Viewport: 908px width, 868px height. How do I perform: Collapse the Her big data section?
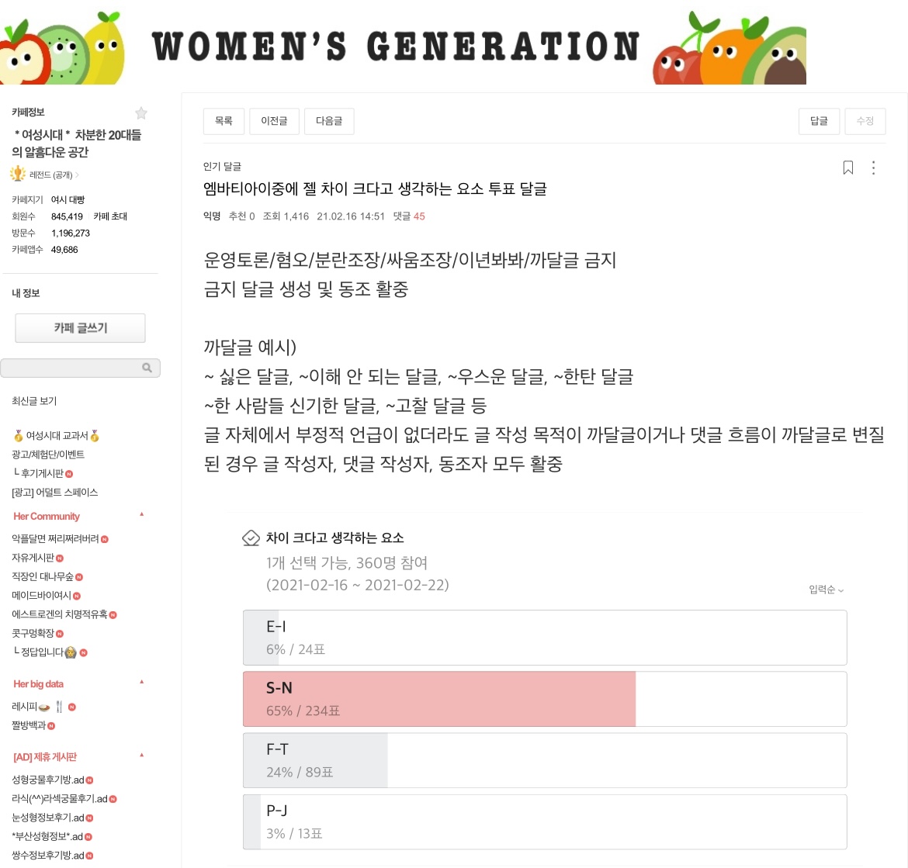point(142,682)
